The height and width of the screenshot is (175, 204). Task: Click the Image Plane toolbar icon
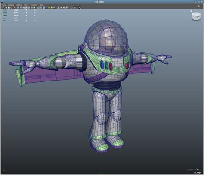12,8
